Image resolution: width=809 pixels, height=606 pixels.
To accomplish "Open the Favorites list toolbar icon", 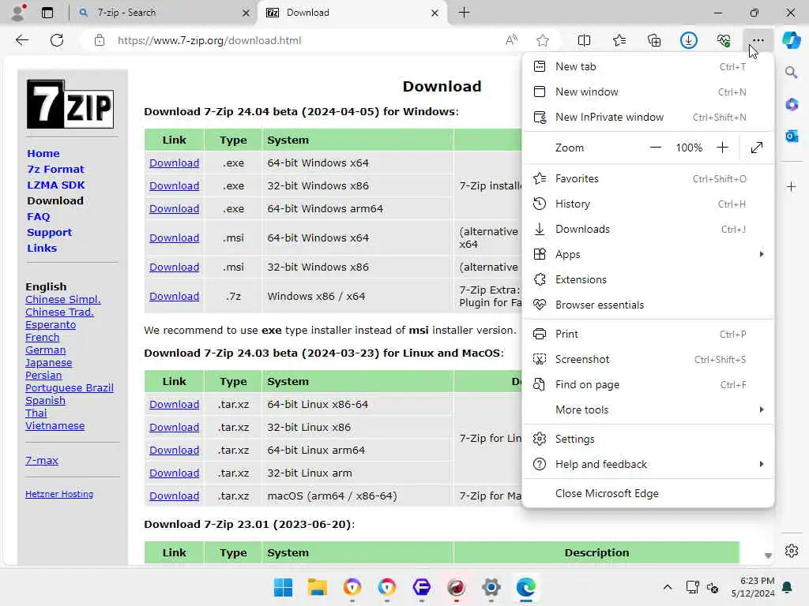I will point(619,40).
